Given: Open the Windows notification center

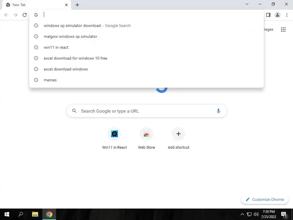Looking at the screenshot, I should tap(284, 214).
